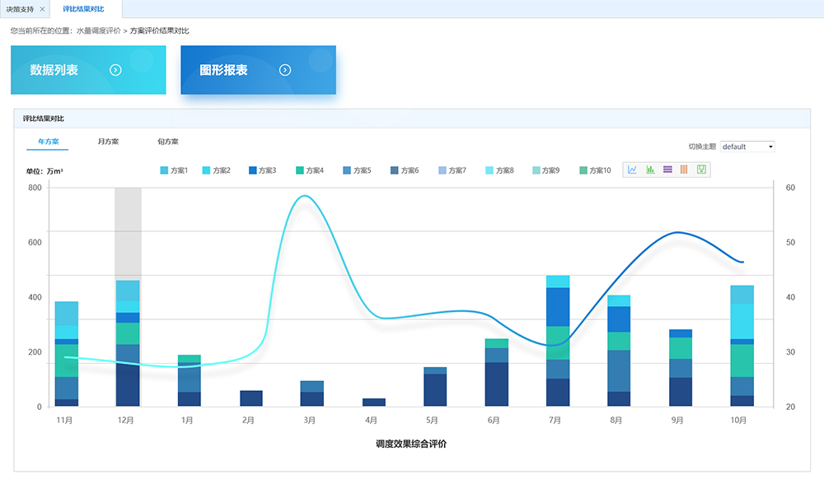The image size is (824, 484).
Task: Close the 决策支持 tab
Action: click(42, 9)
